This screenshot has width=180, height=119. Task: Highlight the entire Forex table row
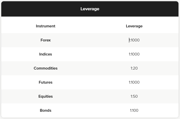coord(90,40)
